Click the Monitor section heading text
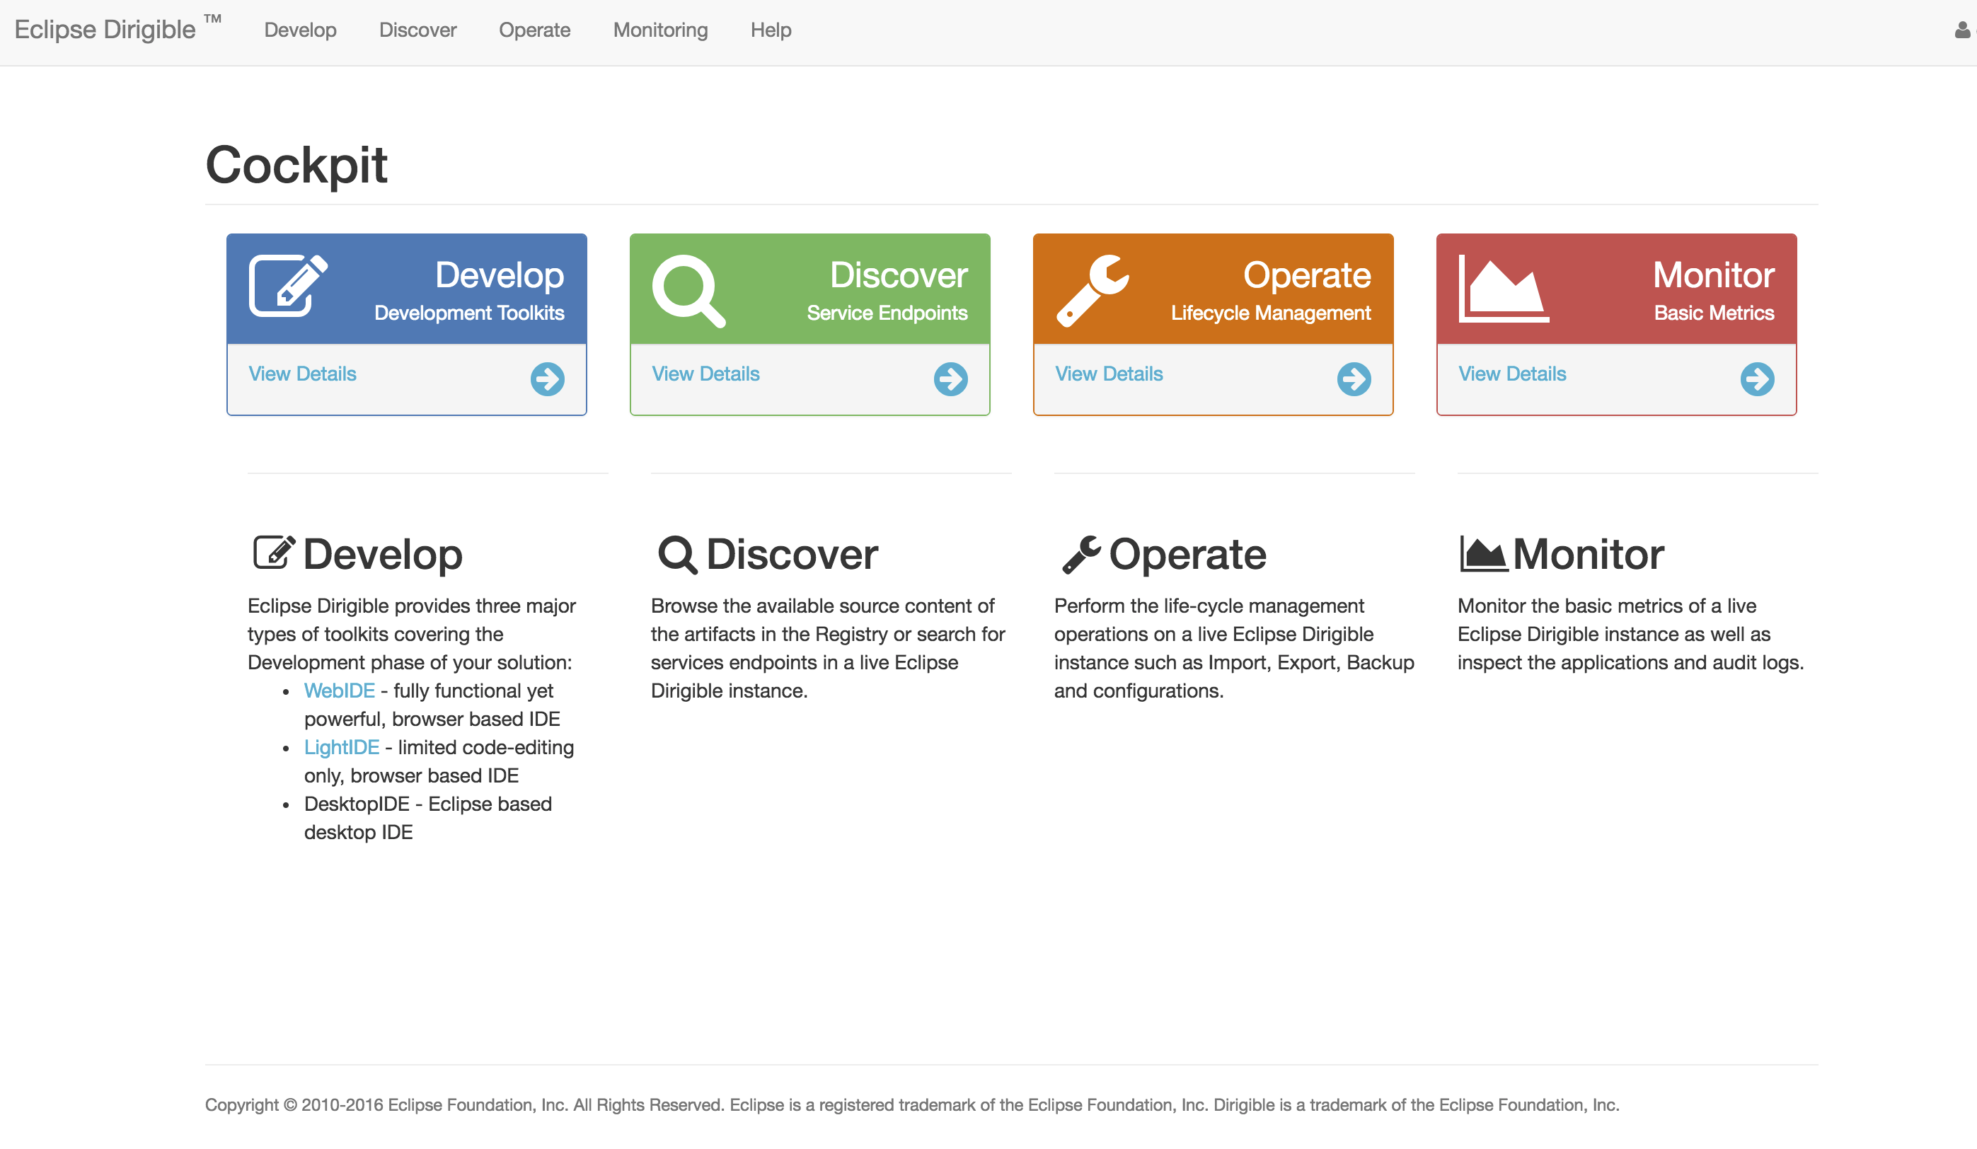1977x1149 pixels. click(x=1589, y=554)
